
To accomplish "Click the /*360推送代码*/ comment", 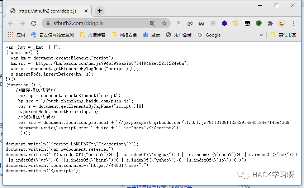I will [x=37, y=117].
